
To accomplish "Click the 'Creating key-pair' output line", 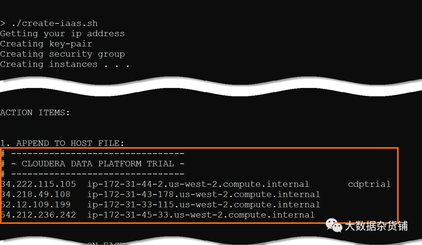I will tap(46, 44).
